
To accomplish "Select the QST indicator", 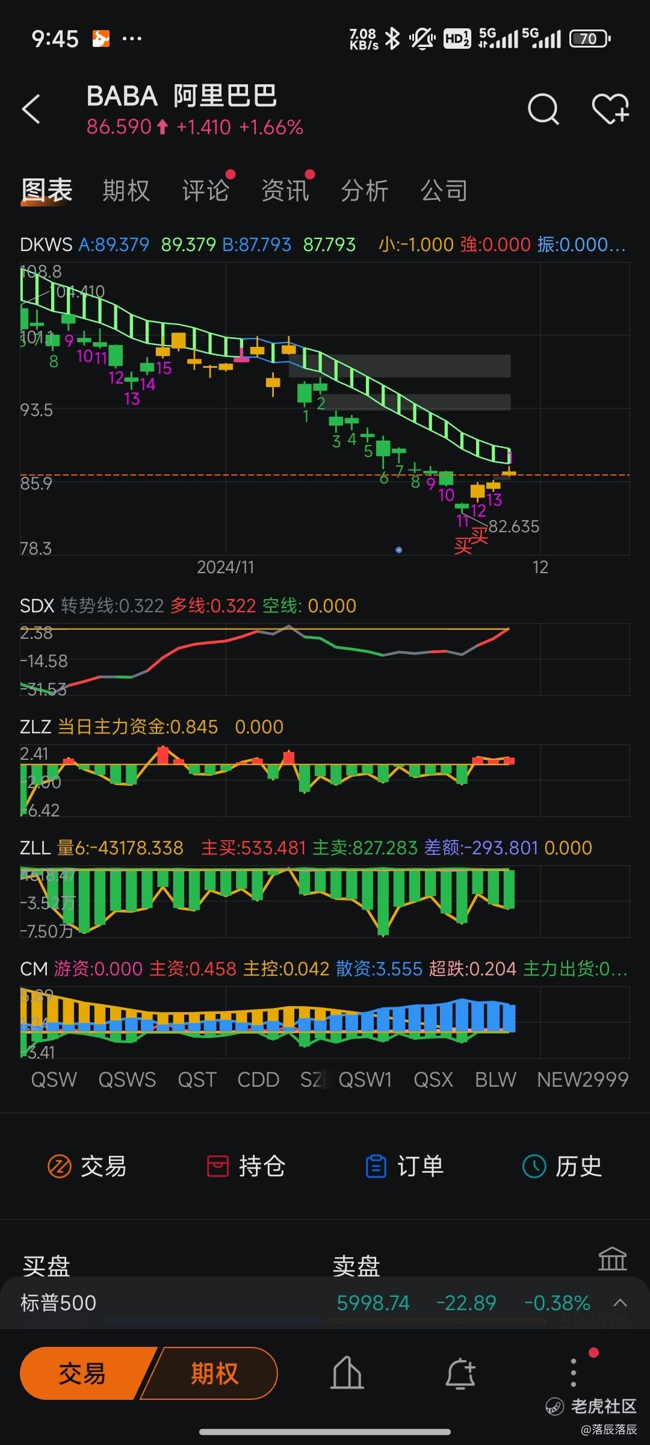I will pyautogui.click(x=197, y=1080).
